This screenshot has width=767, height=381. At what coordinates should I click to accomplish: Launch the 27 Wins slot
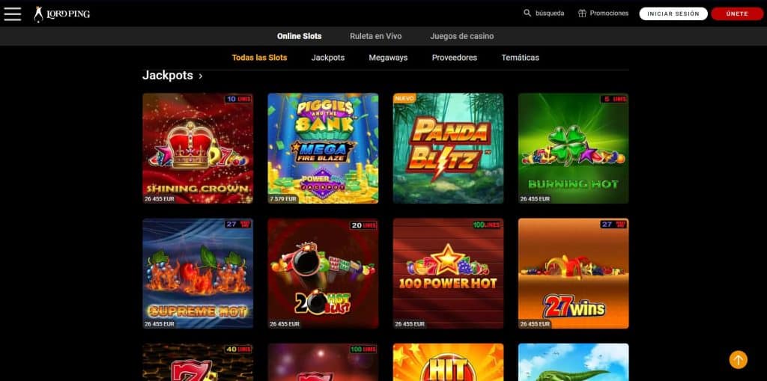coord(573,273)
